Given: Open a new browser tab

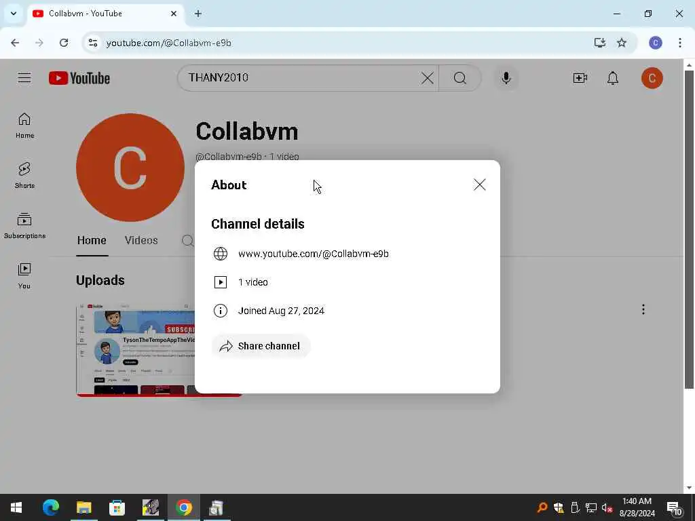Looking at the screenshot, I should pos(198,14).
